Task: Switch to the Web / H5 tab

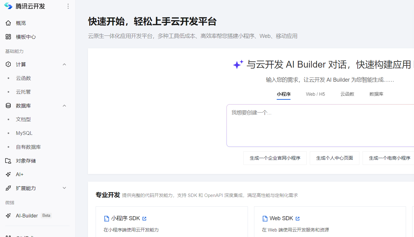Action: [x=315, y=94]
